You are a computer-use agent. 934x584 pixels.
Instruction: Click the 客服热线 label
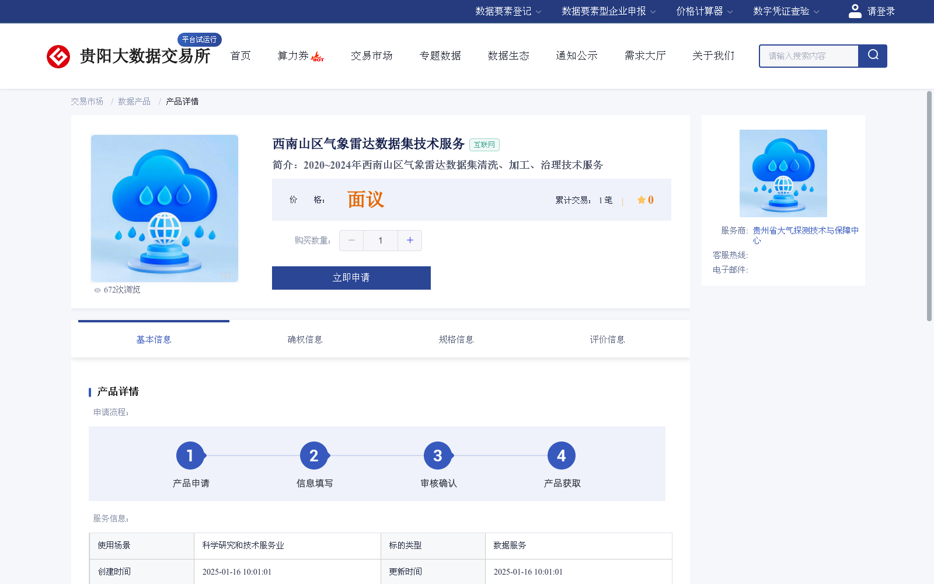pos(730,255)
